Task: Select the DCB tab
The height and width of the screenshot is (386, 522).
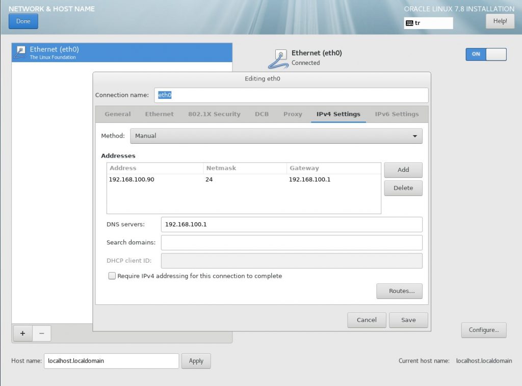Action: 262,114
